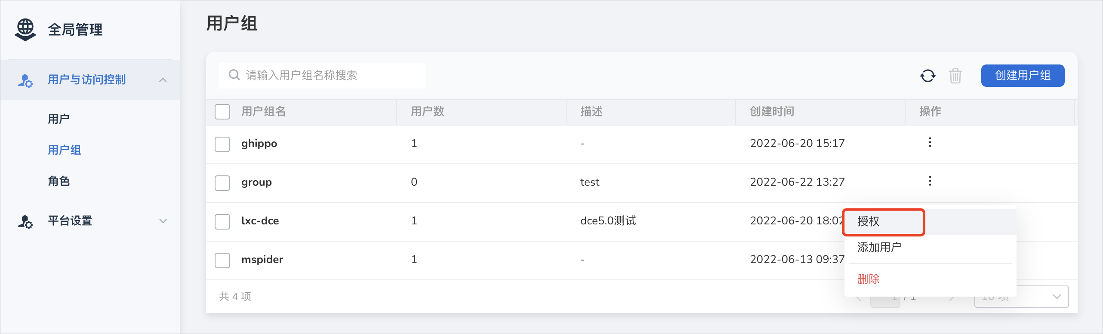The width and height of the screenshot is (1103, 334).
Task: Click the date 2022-06-20 15:17
Action: tap(797, 144)
